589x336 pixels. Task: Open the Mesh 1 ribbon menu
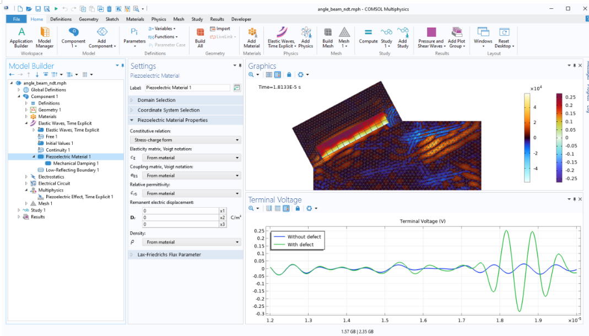(x=344, y=37)
